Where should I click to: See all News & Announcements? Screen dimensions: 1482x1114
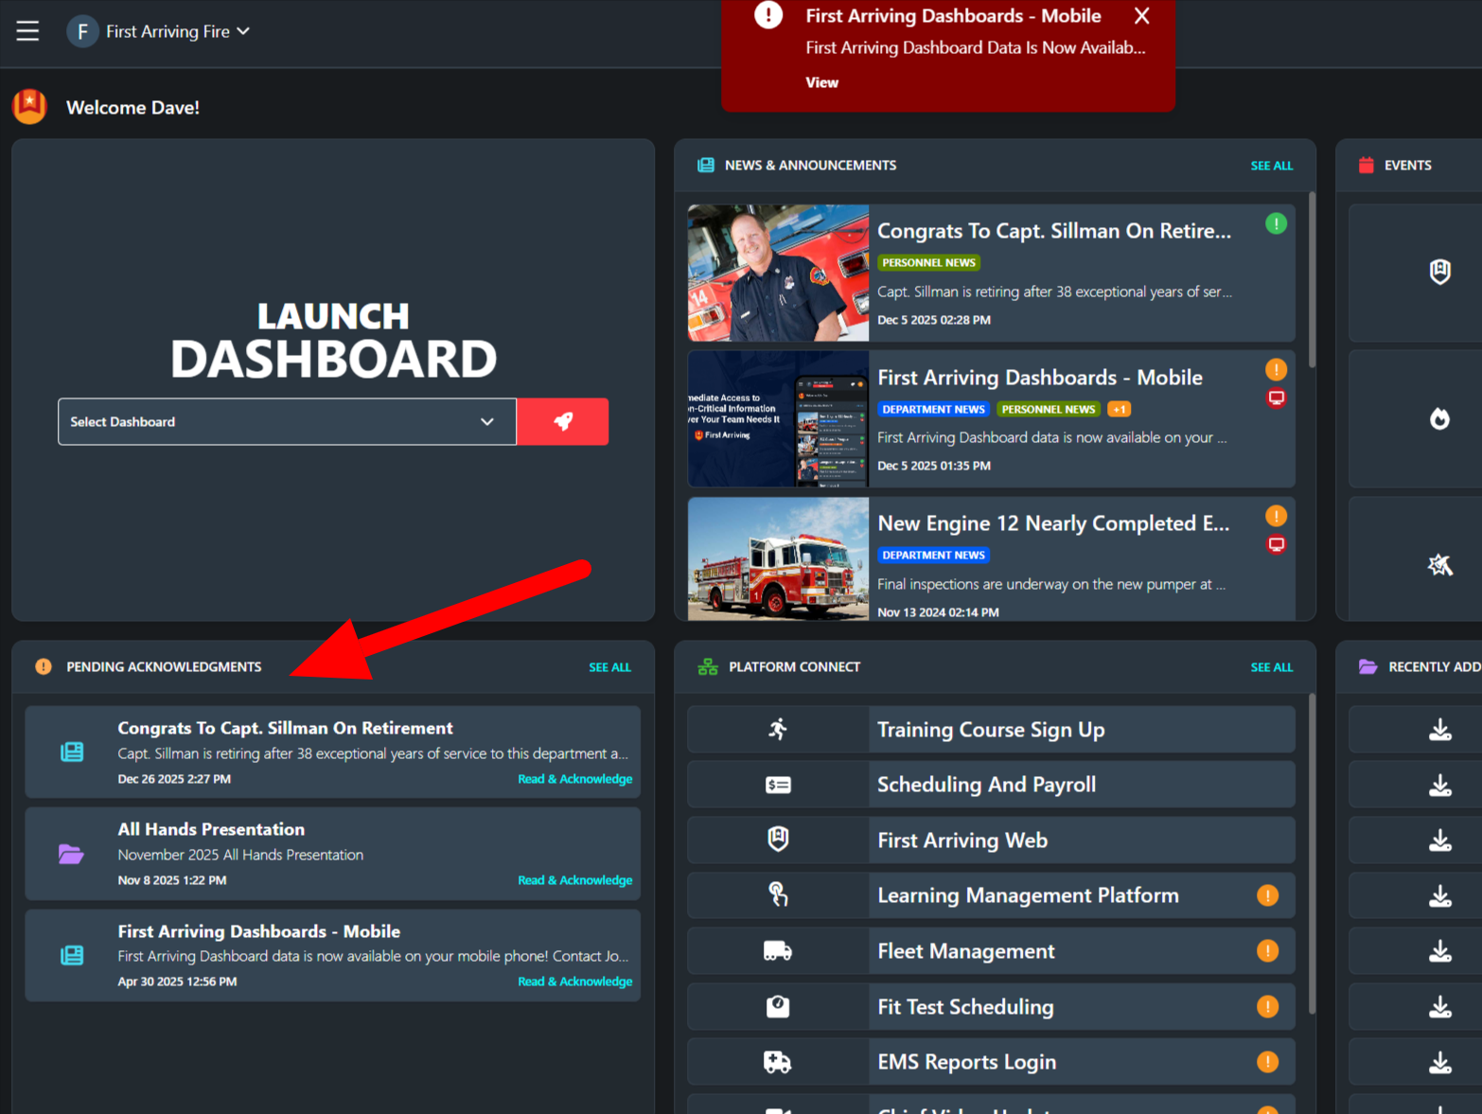1271,166
